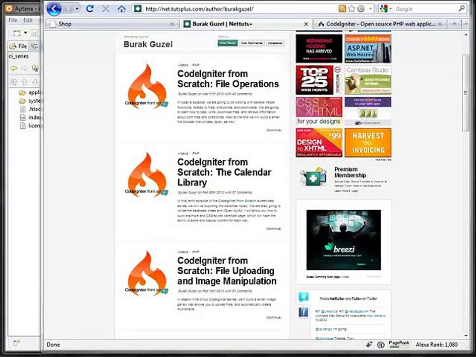Go to the browser home page icon

tap(121, 9)
